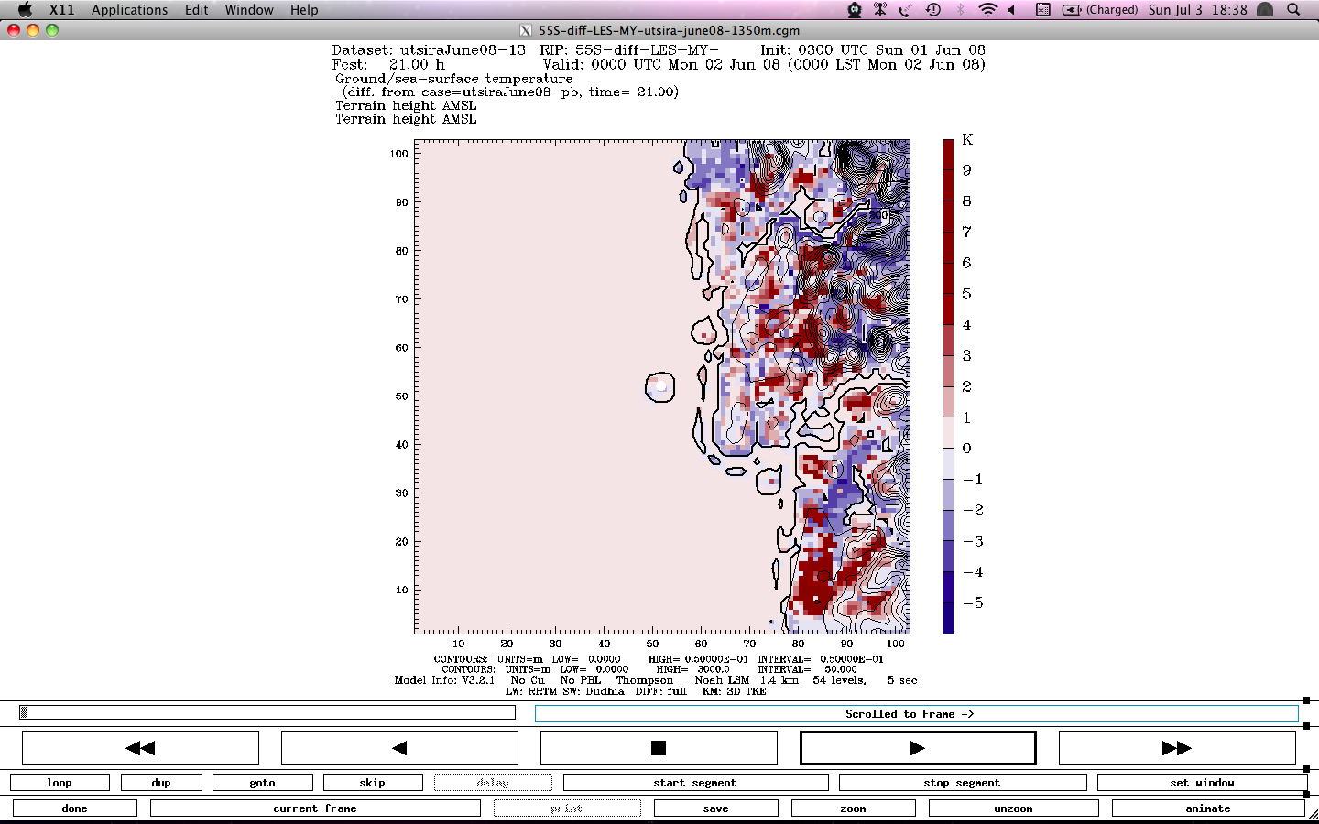Screen dimensions: 1319x824
Task: Click the set window button
Action: click(x=1201, y=783)
